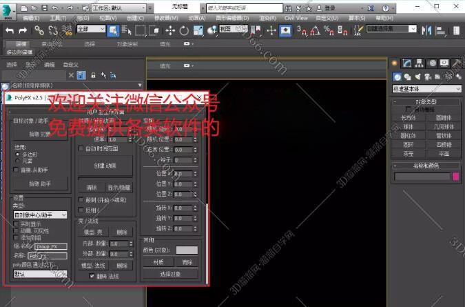Select the Rotate tool in main toolbar

point(184,30)
